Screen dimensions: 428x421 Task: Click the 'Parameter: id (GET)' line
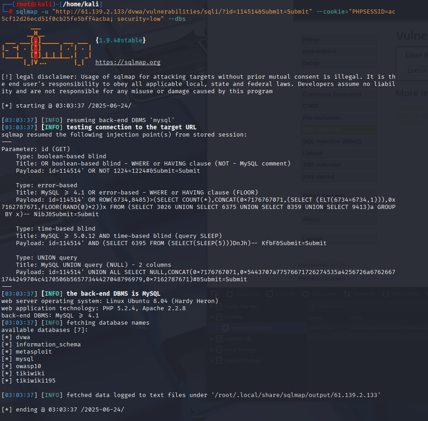pyautogui.click(x=36, y=149)
